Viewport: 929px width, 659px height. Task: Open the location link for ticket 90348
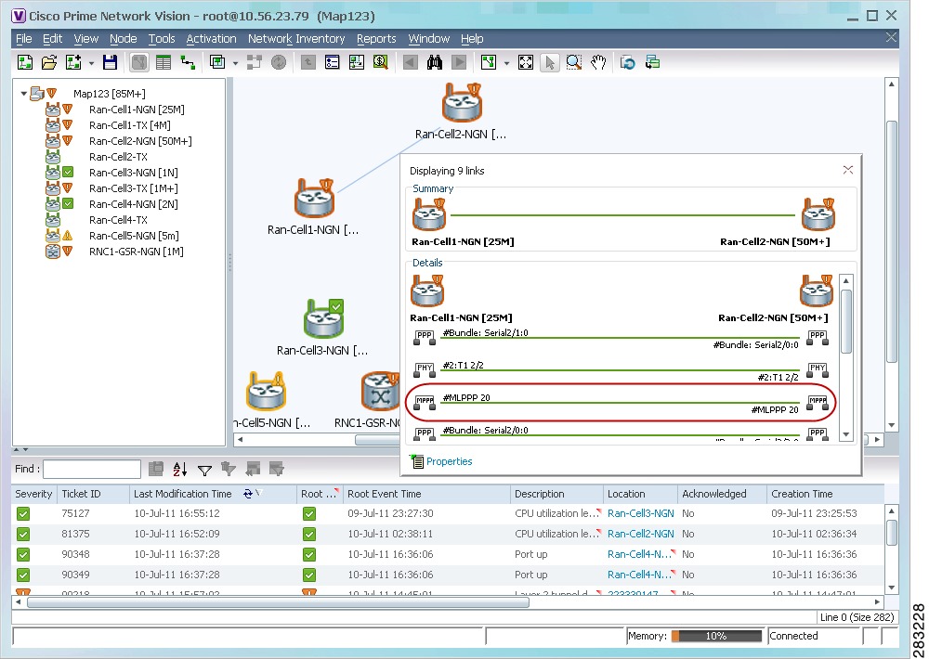(639, 554)
